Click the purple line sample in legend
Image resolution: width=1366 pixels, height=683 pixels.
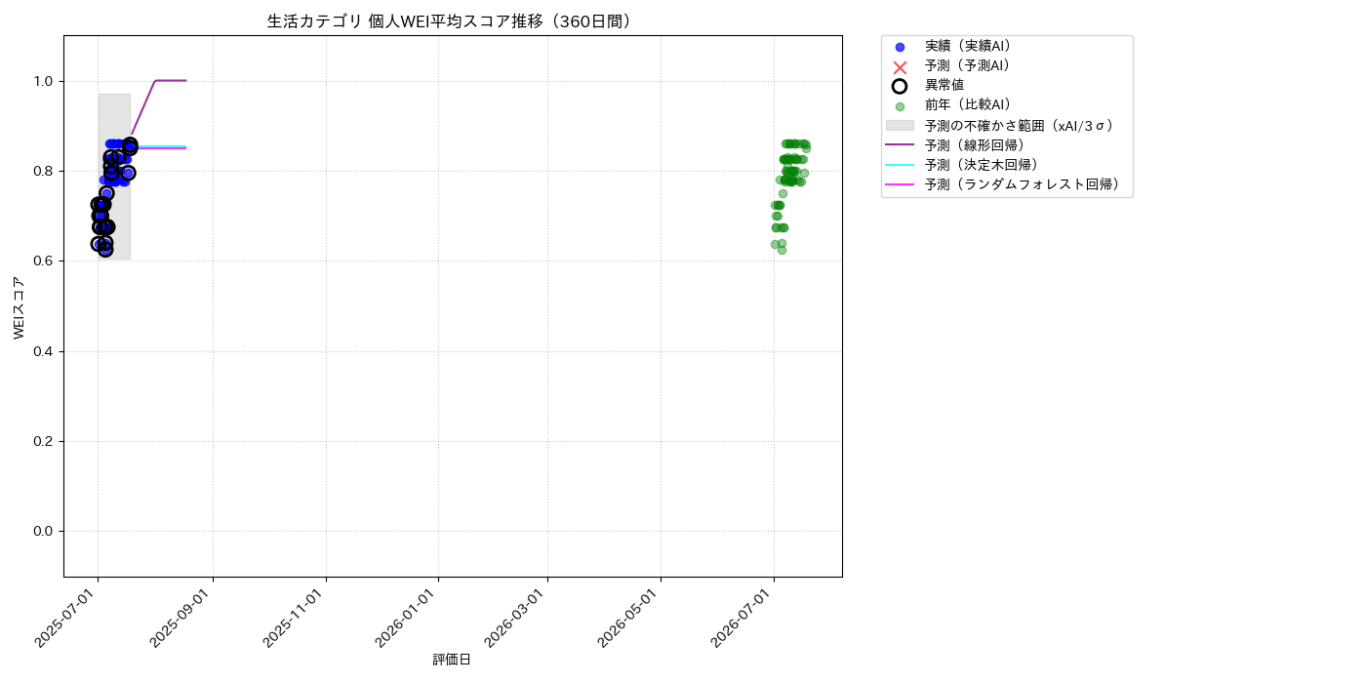tap(900, 144)
